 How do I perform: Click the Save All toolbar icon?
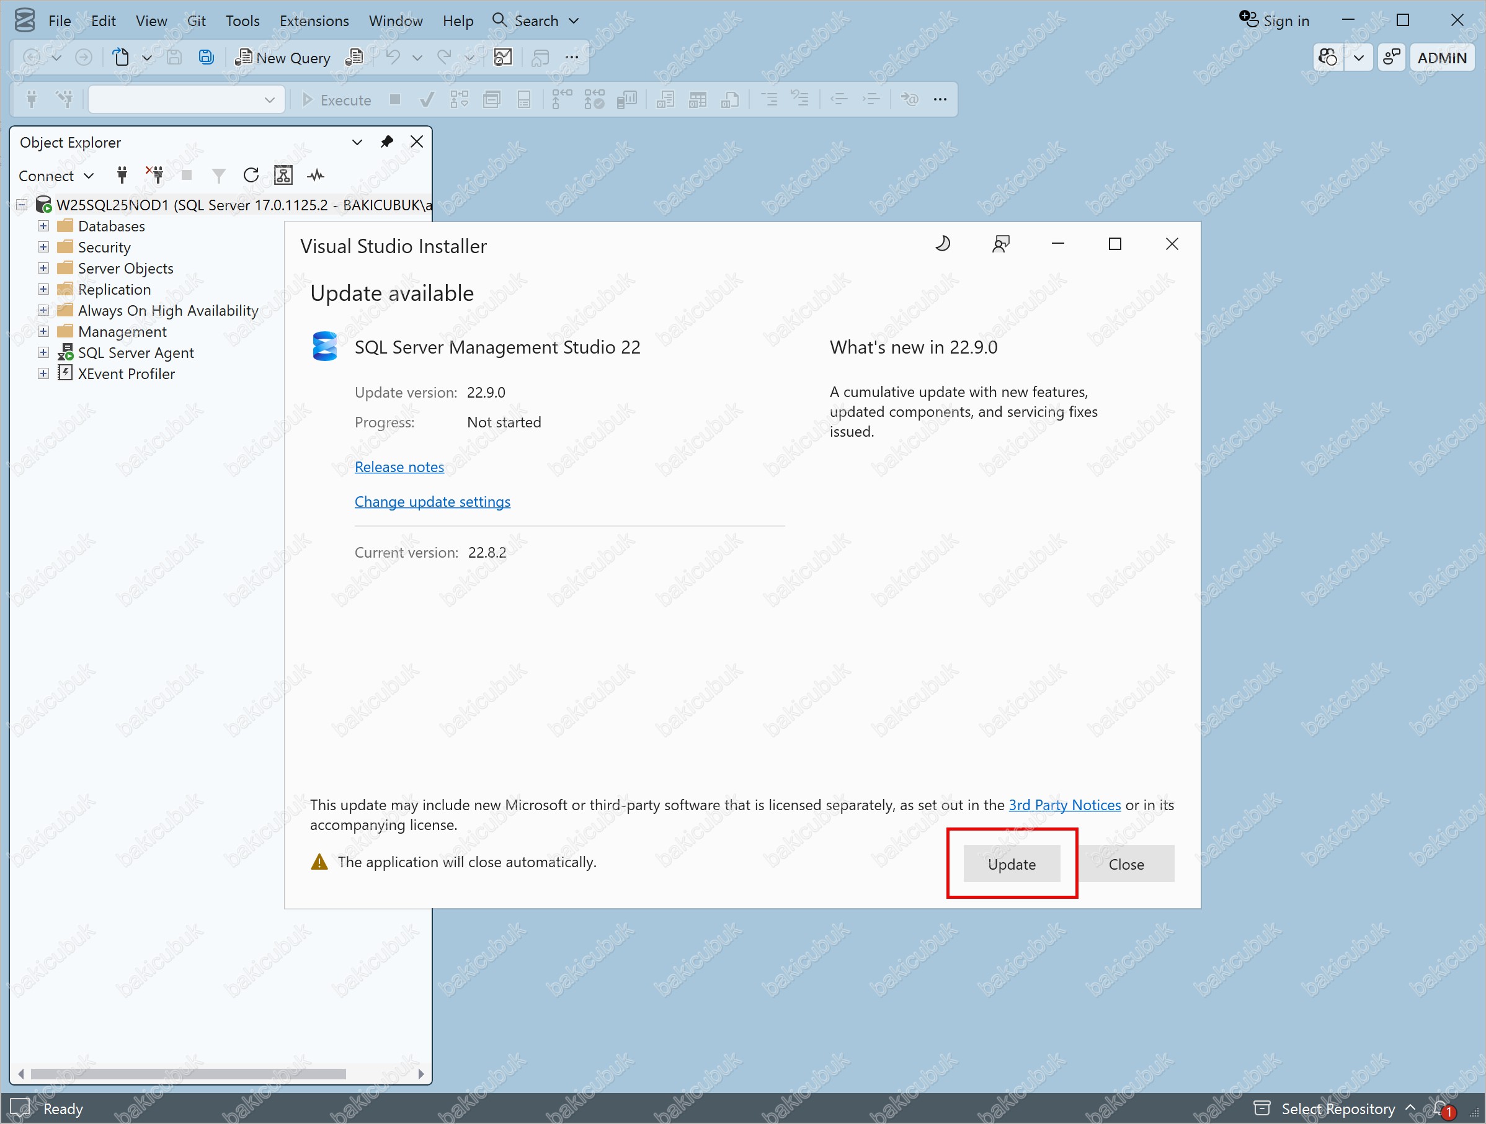point(207,58)
